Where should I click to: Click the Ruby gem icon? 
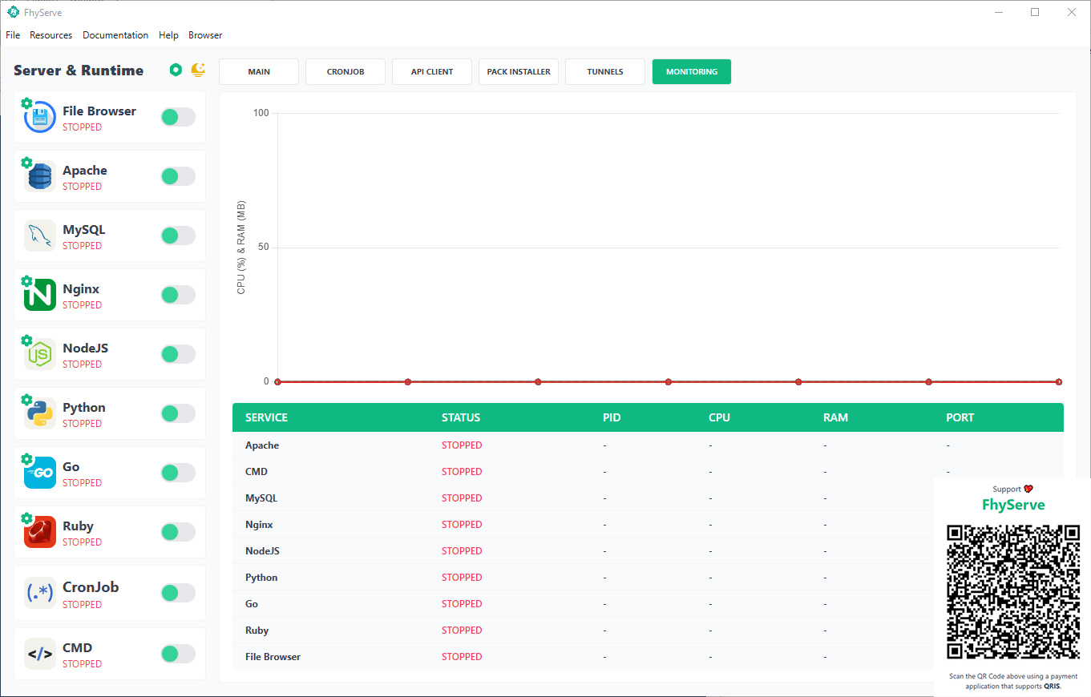pyautogui.click(x=40, y=532)
